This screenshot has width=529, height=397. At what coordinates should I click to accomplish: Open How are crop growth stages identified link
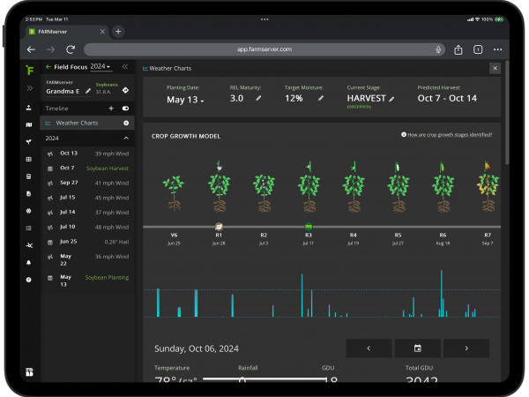[447, 135]
